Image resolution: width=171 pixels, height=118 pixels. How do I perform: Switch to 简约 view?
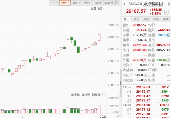(x=98, y=3)
